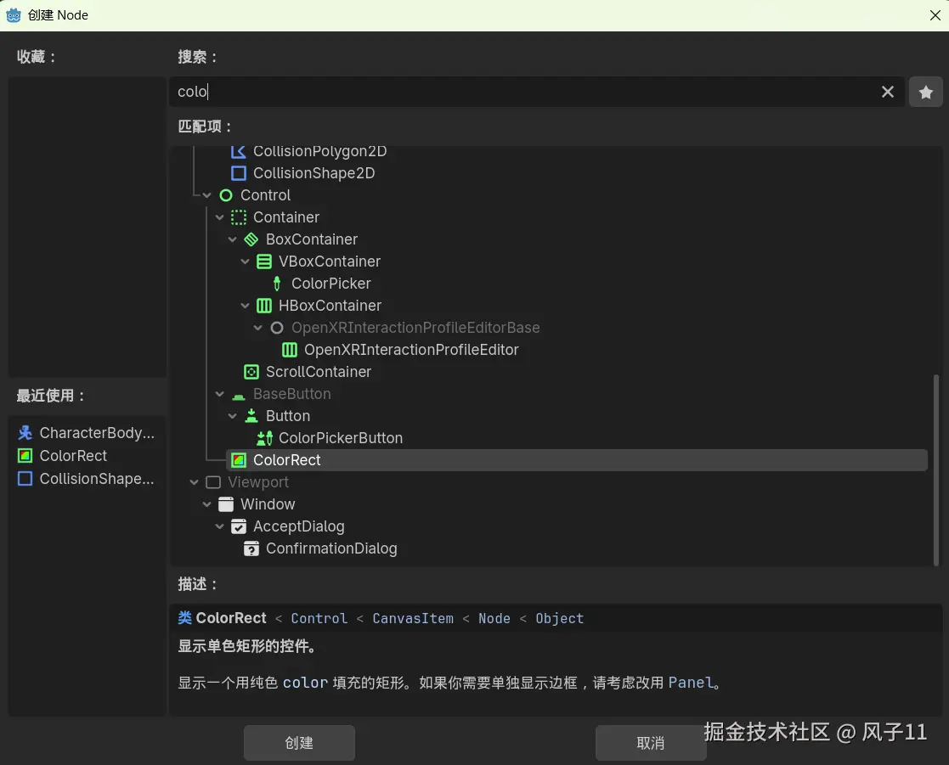Click the match list vertical scrollbar

[935, 470]
